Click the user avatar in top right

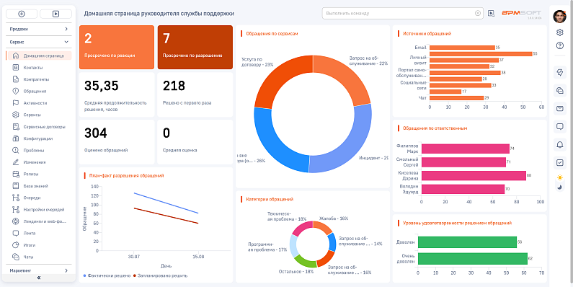click(x=559, y=16)
